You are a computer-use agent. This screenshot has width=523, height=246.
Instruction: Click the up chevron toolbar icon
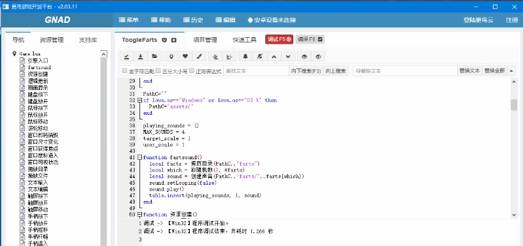[x=274, y=57]
